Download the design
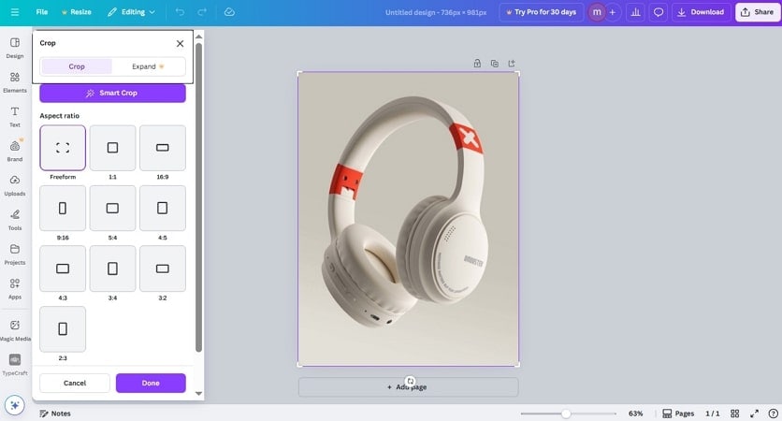 click(701, 12)
